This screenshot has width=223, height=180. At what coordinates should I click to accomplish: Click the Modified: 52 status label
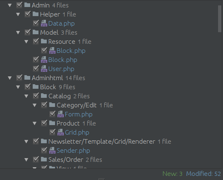[x=204, y=174]
